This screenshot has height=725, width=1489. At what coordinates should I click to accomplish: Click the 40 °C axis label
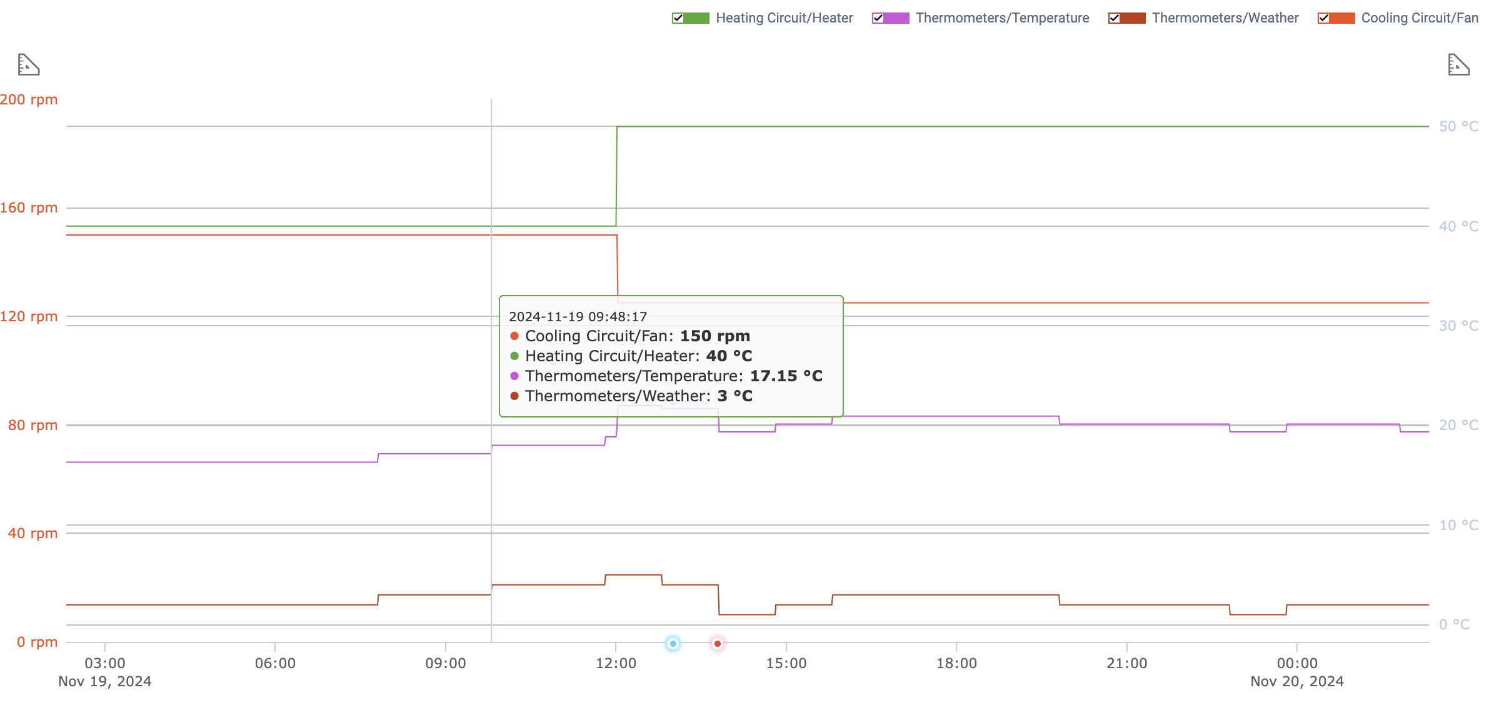(x=1458, y=226)
